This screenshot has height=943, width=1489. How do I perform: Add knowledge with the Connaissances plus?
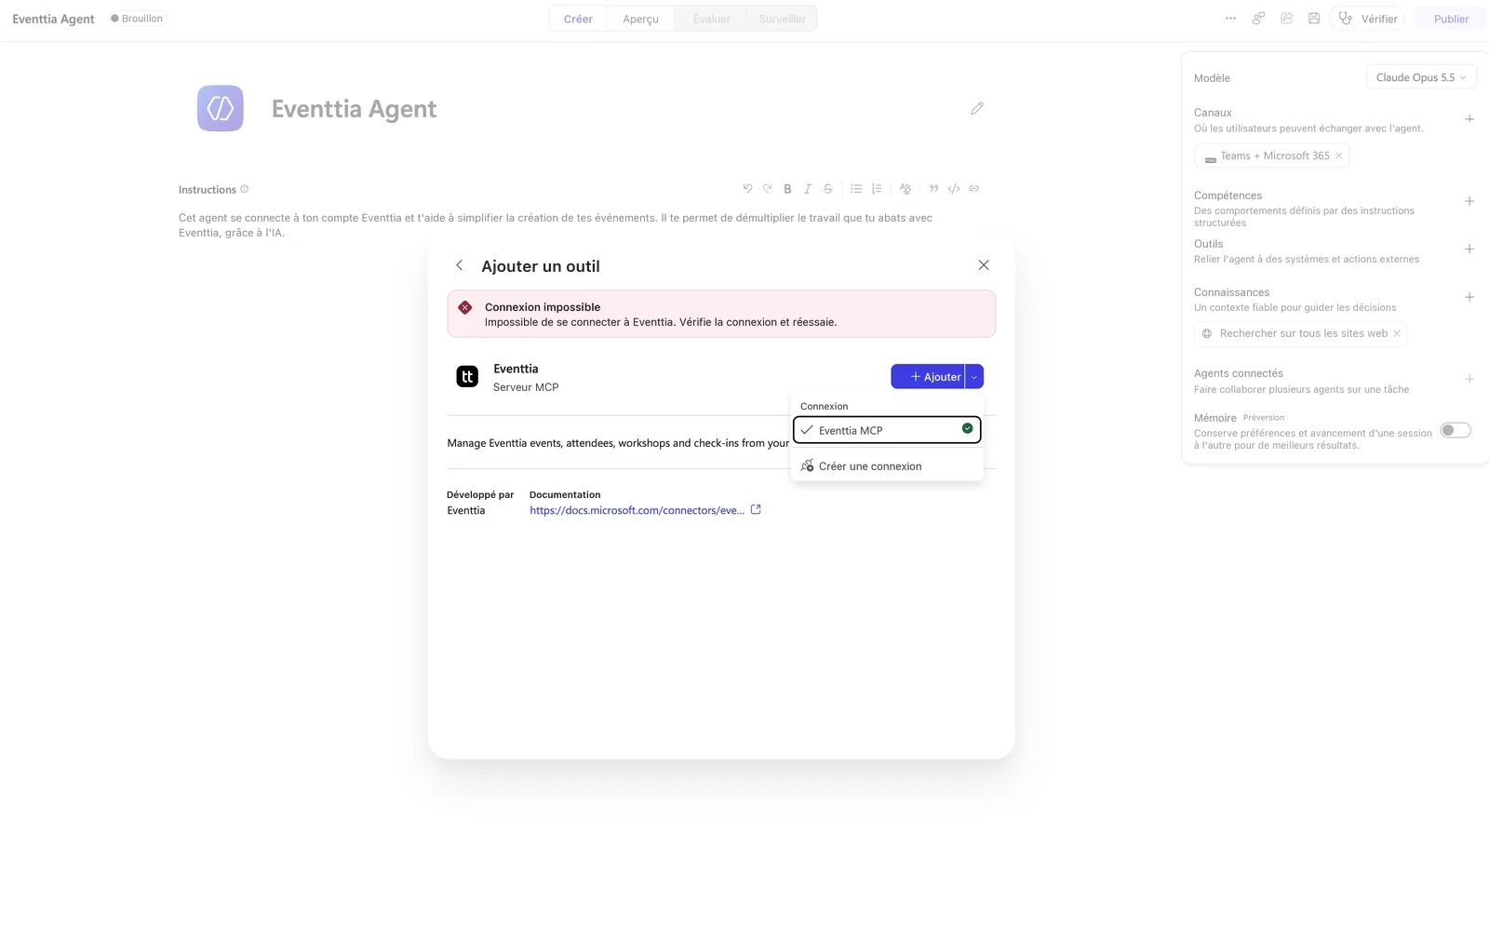[1469, 298]
